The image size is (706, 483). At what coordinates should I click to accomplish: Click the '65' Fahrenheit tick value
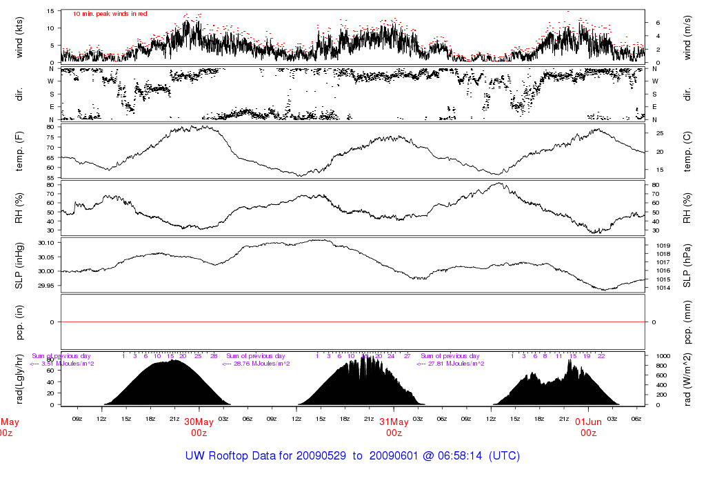[x=50, y=158]
